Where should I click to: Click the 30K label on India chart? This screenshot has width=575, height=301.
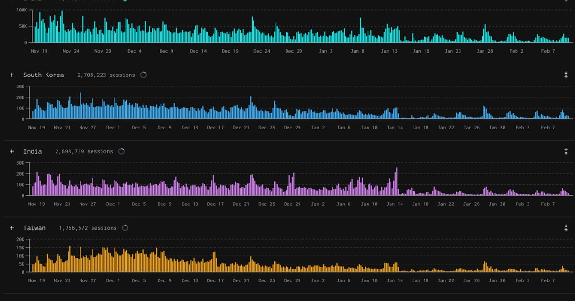(20, 163)
